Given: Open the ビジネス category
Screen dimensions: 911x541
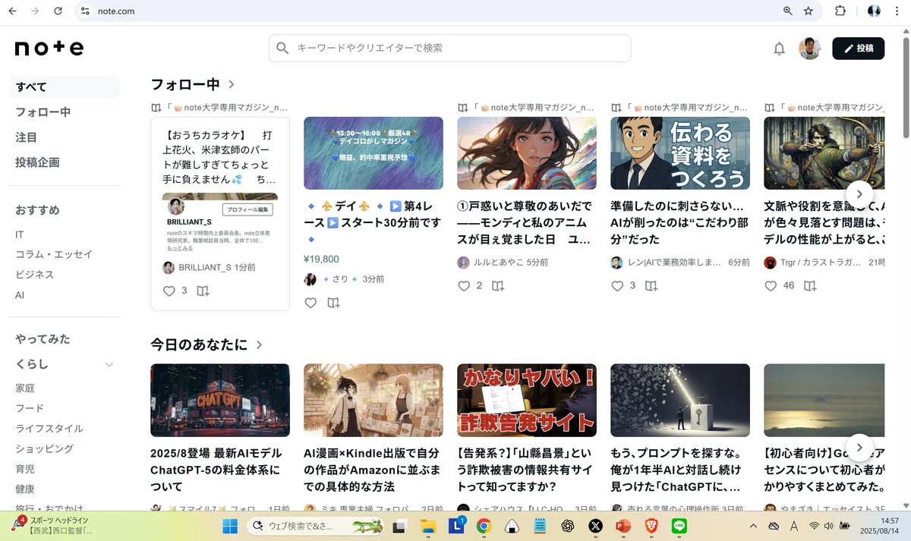Looking at the screenshot, I should (x=35, y=274).
